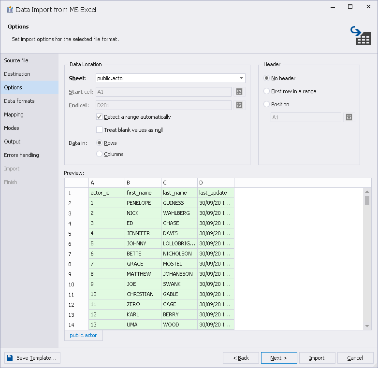The height and width of the screenshot is (368, 378).
Task: Click the import table icon in header
Action: pos(361,35)
